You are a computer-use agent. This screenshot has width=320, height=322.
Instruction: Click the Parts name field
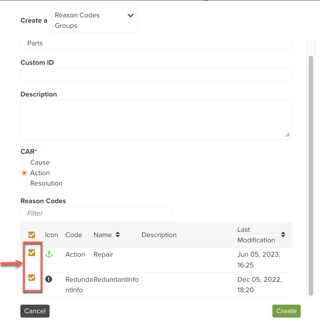point(156,44)
